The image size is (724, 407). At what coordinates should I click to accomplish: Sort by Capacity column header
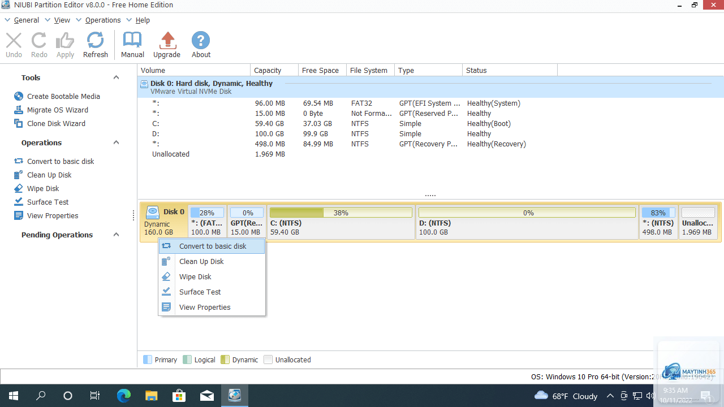click(x=274, y=70)
